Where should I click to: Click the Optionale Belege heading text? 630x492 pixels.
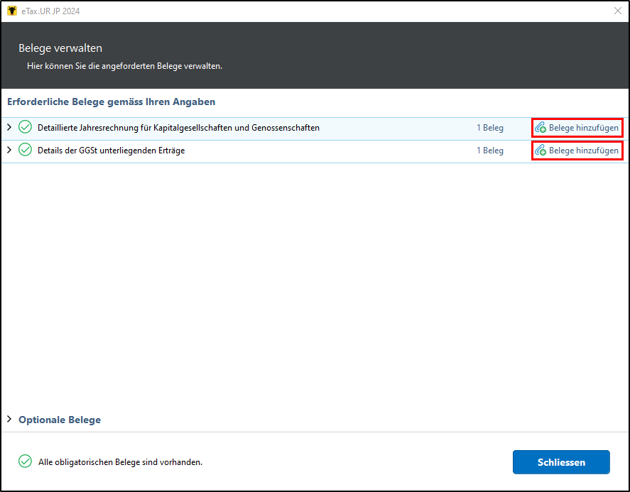(x=60, y=420)
